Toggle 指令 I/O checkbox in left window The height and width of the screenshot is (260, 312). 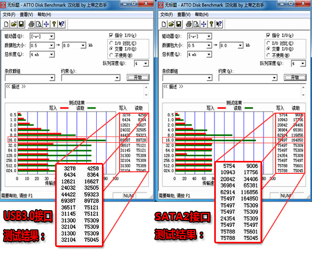point(111,35)
